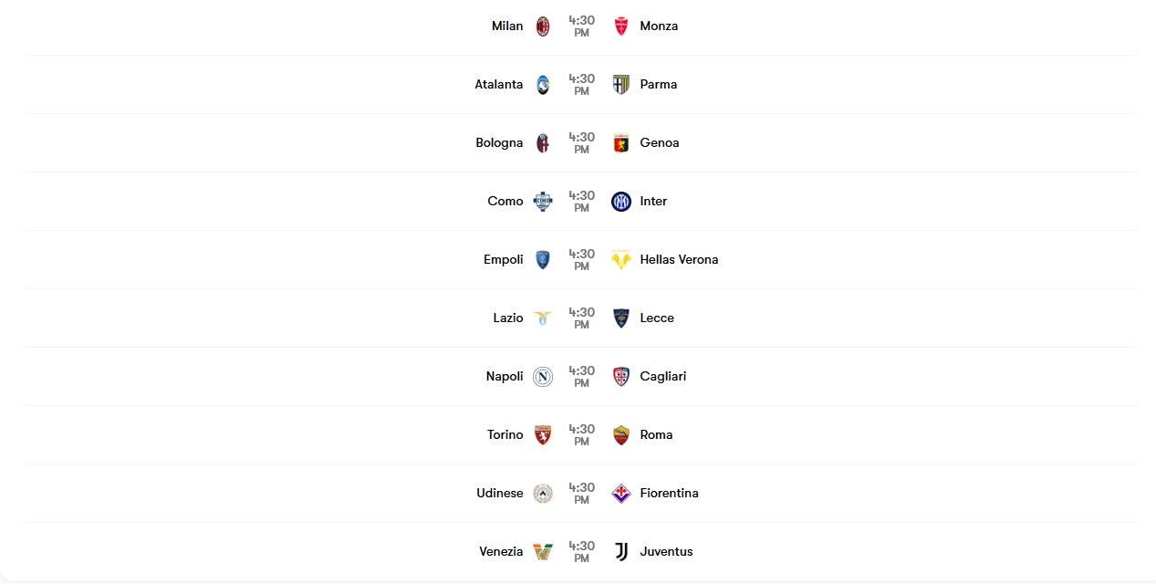Click the Parma crest icon
This screenshot has width=1156, height=584.
click(621, 84)
